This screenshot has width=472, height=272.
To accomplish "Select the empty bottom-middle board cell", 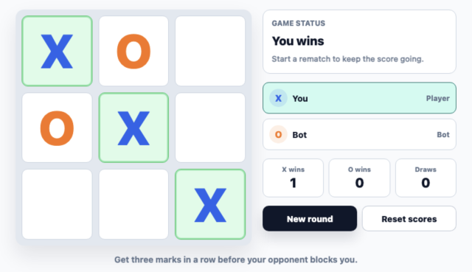I will (x=133, y=204).
